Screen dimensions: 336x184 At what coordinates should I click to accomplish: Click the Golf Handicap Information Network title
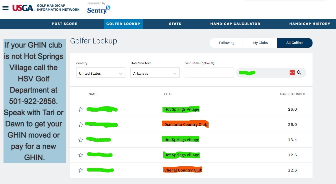tap(58, 7)
